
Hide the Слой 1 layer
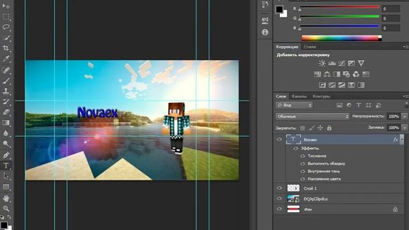coord(279,188)
